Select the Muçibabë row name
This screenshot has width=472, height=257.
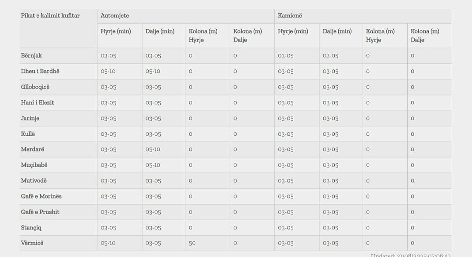(x=34, y=165)
